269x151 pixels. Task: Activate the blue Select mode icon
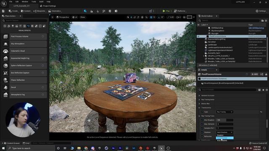[x=85, y=11]
